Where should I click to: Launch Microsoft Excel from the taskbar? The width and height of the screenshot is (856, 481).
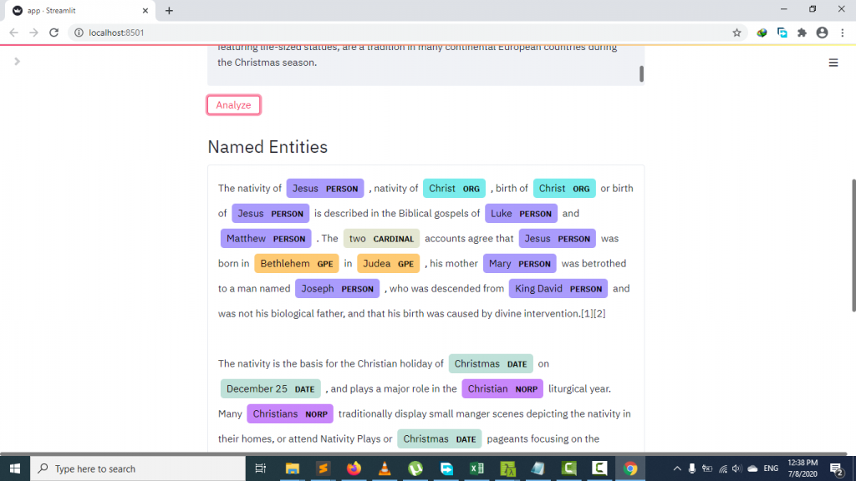[x=476, y=468]
